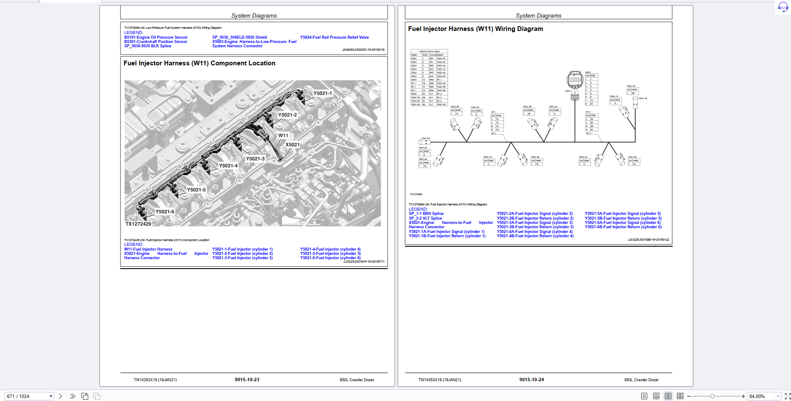Click page number text 9015-10-24
The height and width of the screenshot is (401, 791).
pyautogui.click(x=531, y=380)
